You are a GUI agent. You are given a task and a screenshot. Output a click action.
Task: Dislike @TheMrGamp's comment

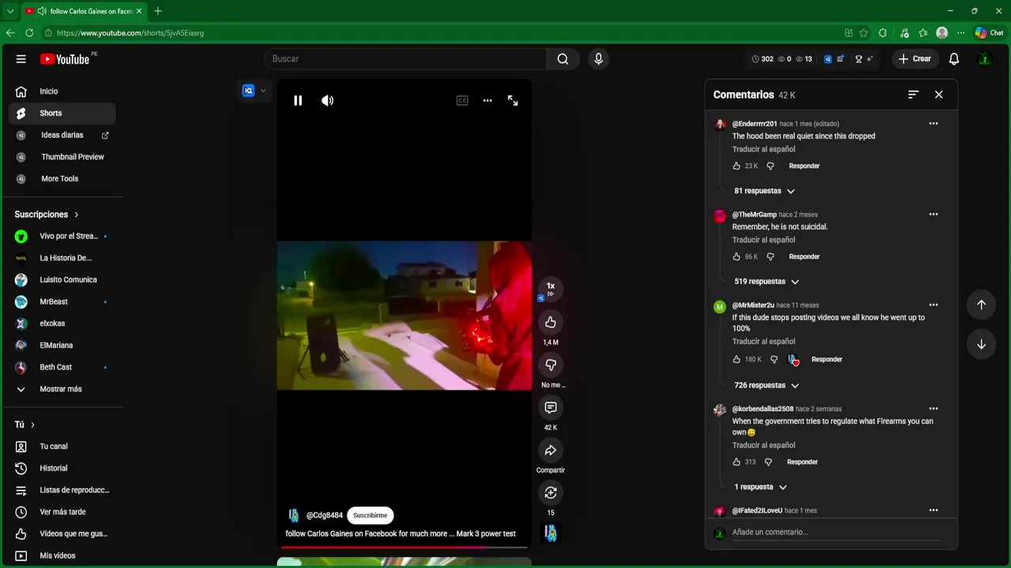tap(770, 256)
